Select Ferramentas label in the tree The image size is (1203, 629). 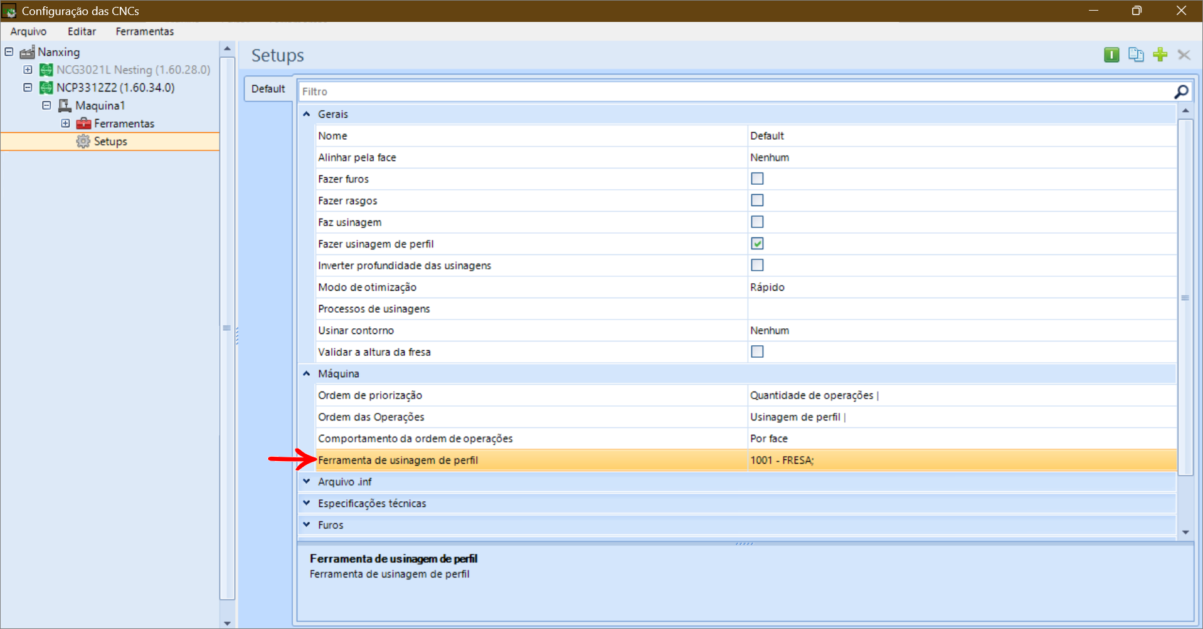pos(124,123)
